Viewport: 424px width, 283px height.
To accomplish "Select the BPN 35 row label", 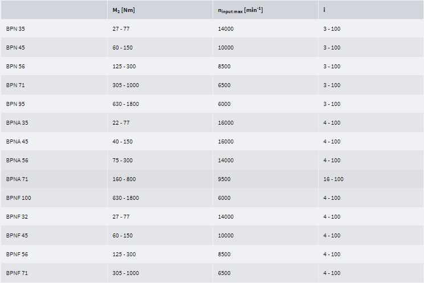I will point(15,28).
